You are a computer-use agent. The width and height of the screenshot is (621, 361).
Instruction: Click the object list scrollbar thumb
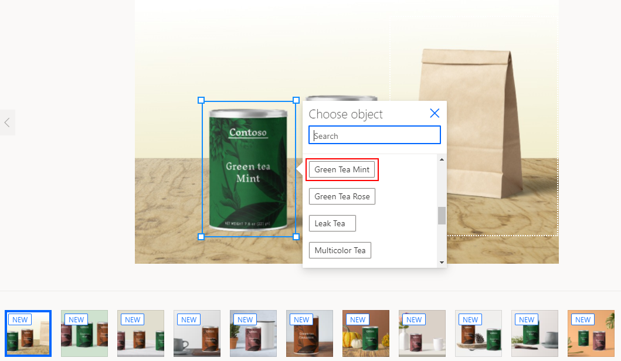click(442, 214)
